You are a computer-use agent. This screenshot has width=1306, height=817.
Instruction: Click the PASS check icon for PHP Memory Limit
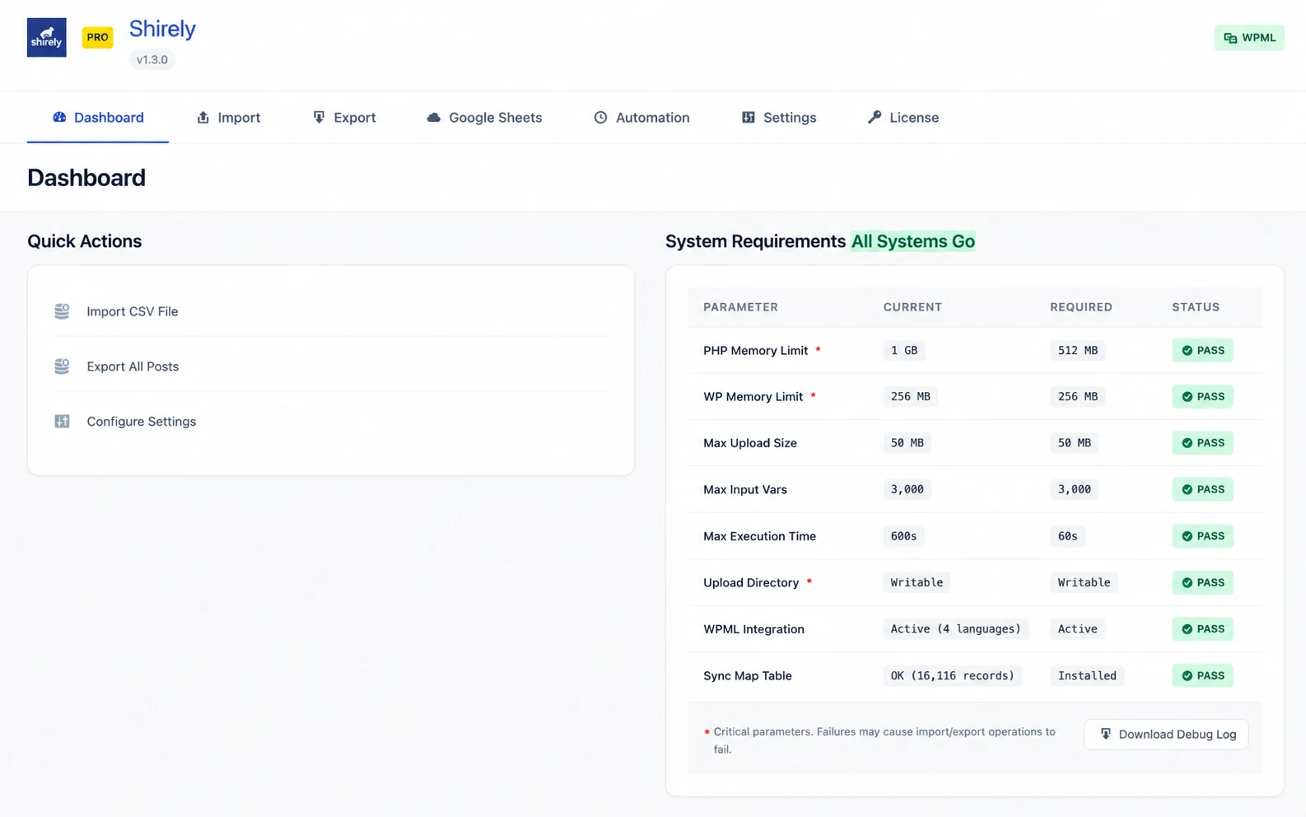coord(1187,350)
